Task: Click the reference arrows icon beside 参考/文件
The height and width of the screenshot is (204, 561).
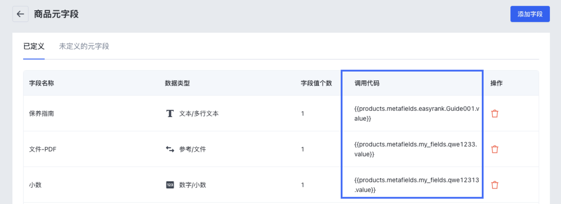Action: (170, 149)
